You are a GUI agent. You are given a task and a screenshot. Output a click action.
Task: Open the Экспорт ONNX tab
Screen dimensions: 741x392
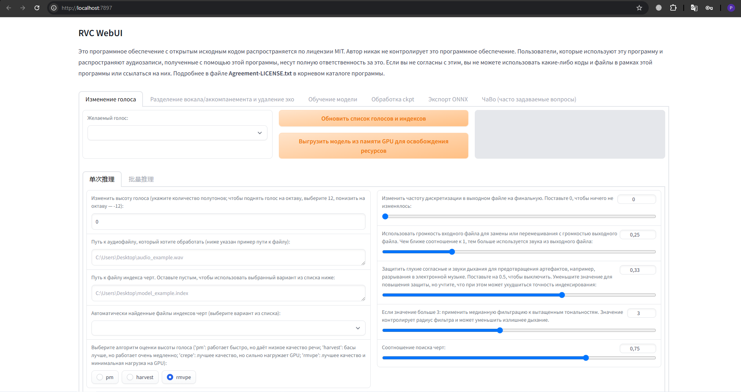[448, 99]
